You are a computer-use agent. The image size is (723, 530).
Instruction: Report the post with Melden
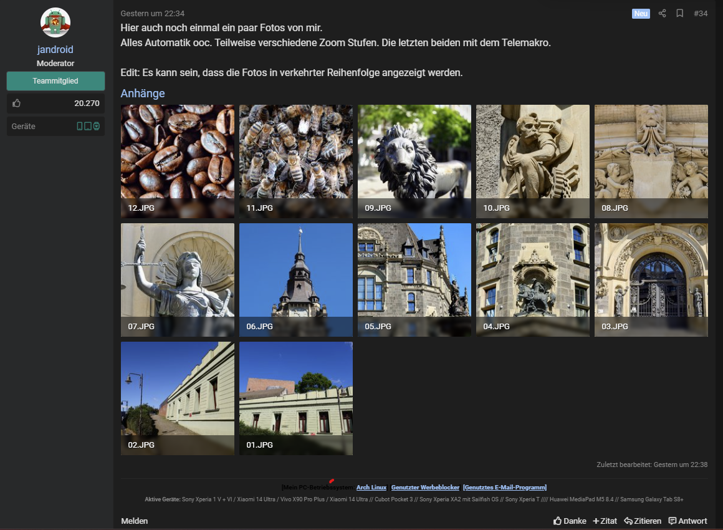[x=134, y=521]
